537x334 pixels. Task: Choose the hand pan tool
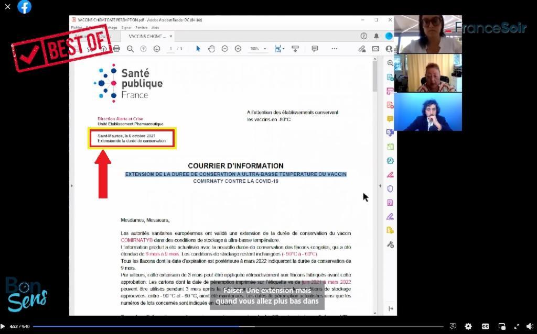[x=211, y=49]
